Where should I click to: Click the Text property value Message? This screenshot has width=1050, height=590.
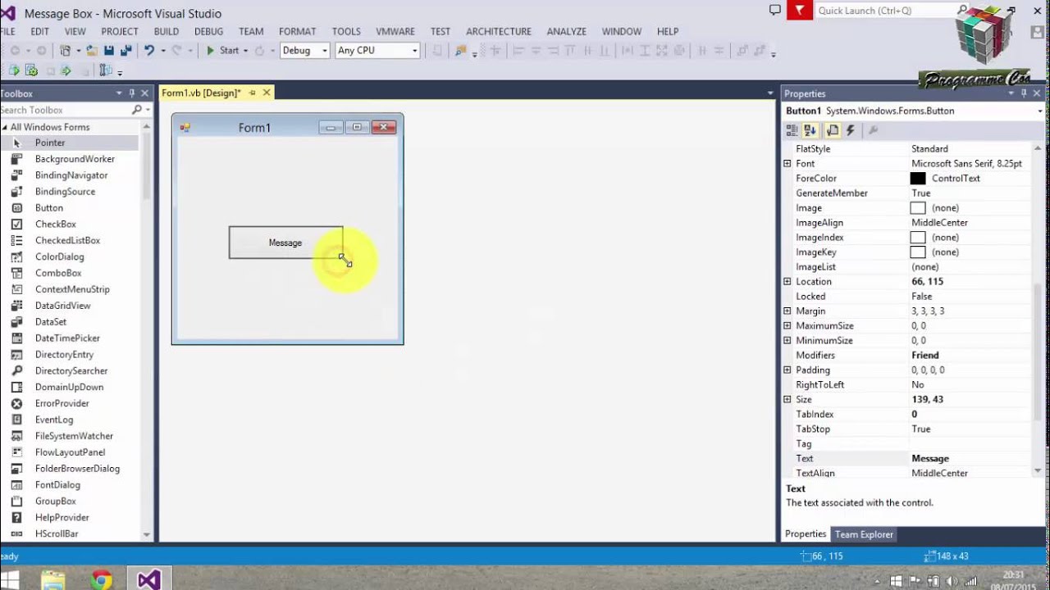tap(930, 459)
